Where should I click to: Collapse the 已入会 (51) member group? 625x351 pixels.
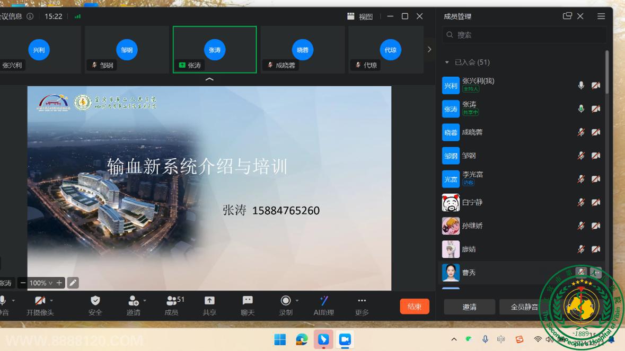tap(447, 62)
